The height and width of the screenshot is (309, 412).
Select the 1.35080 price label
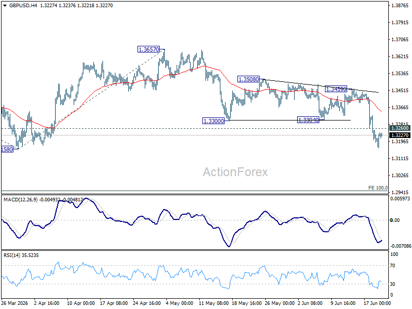(248, 79)
